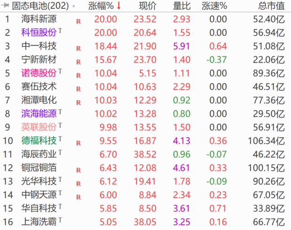Click 宁新新材 gain value 15.67
This screenshot has height=230, width=291.
point(106,60)
